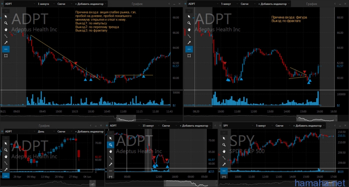Select the arrow tool in the 15 минут chart
The width and height of the screenshot is (349, 187).
(111, 164)
